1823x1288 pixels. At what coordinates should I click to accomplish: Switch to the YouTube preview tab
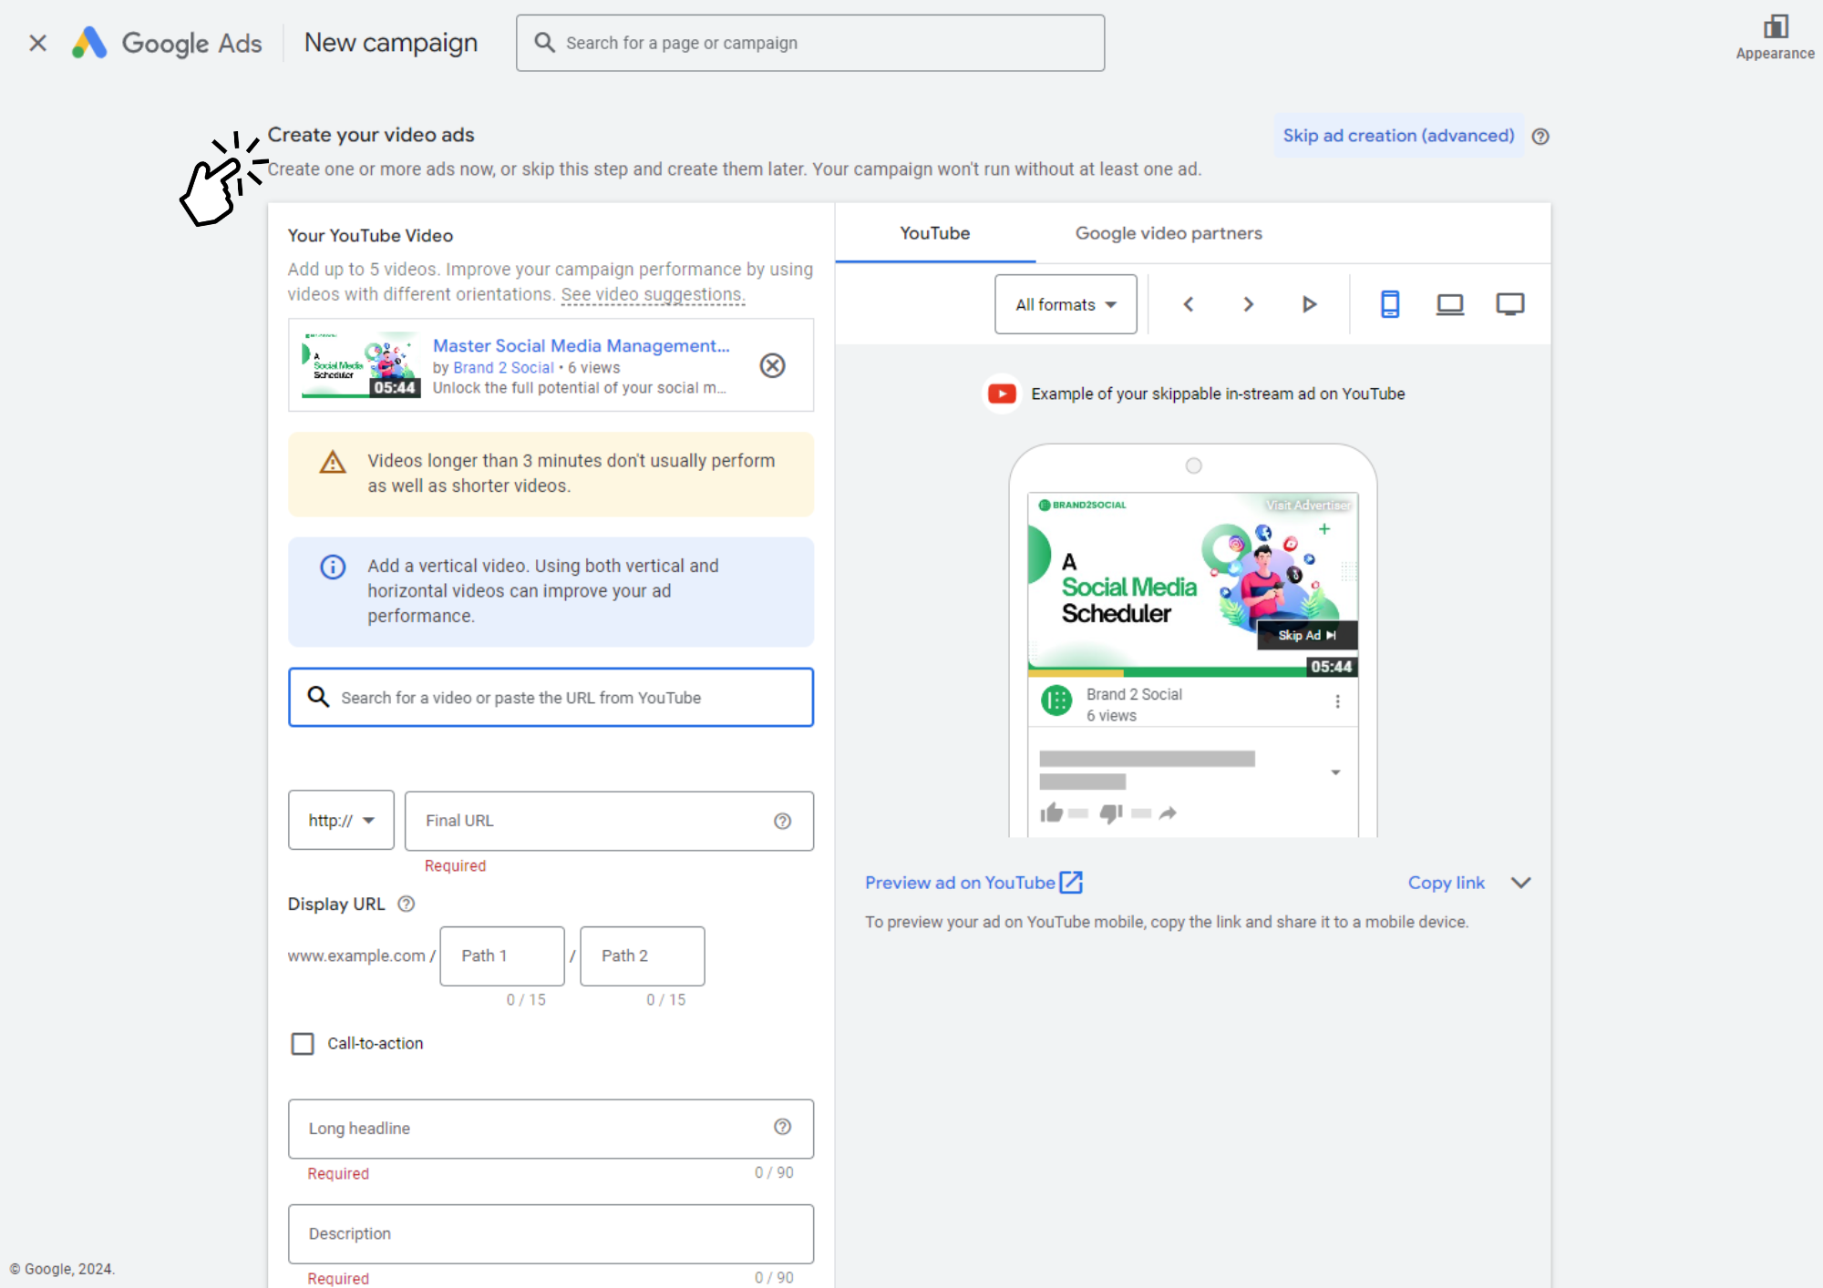click(x=934, y=233)
